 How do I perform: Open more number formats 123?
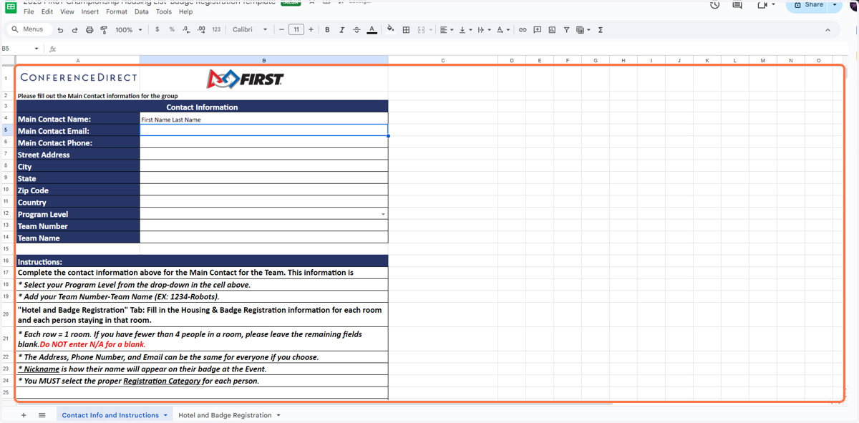click(x=216, y=30)
